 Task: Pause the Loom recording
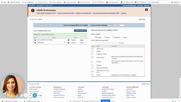pyautogui.click(x=30, y=95)
